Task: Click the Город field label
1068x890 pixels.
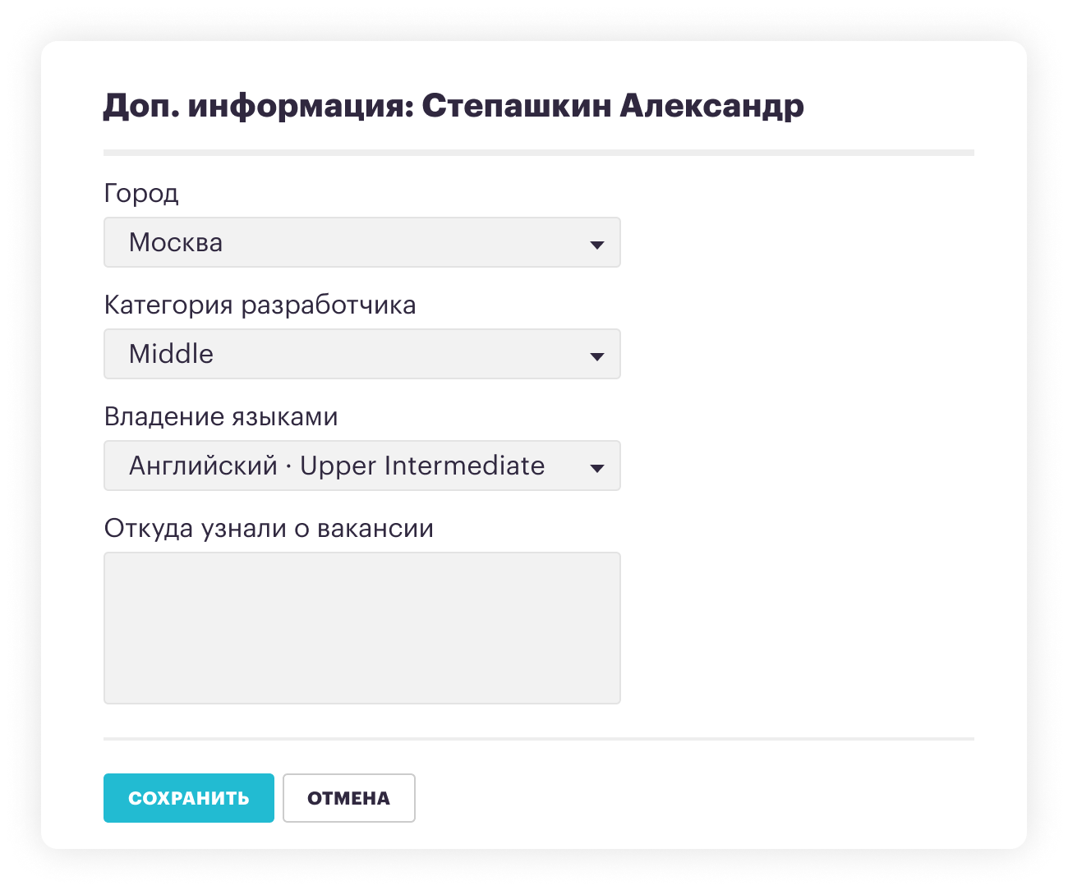Action: (140, 194)
